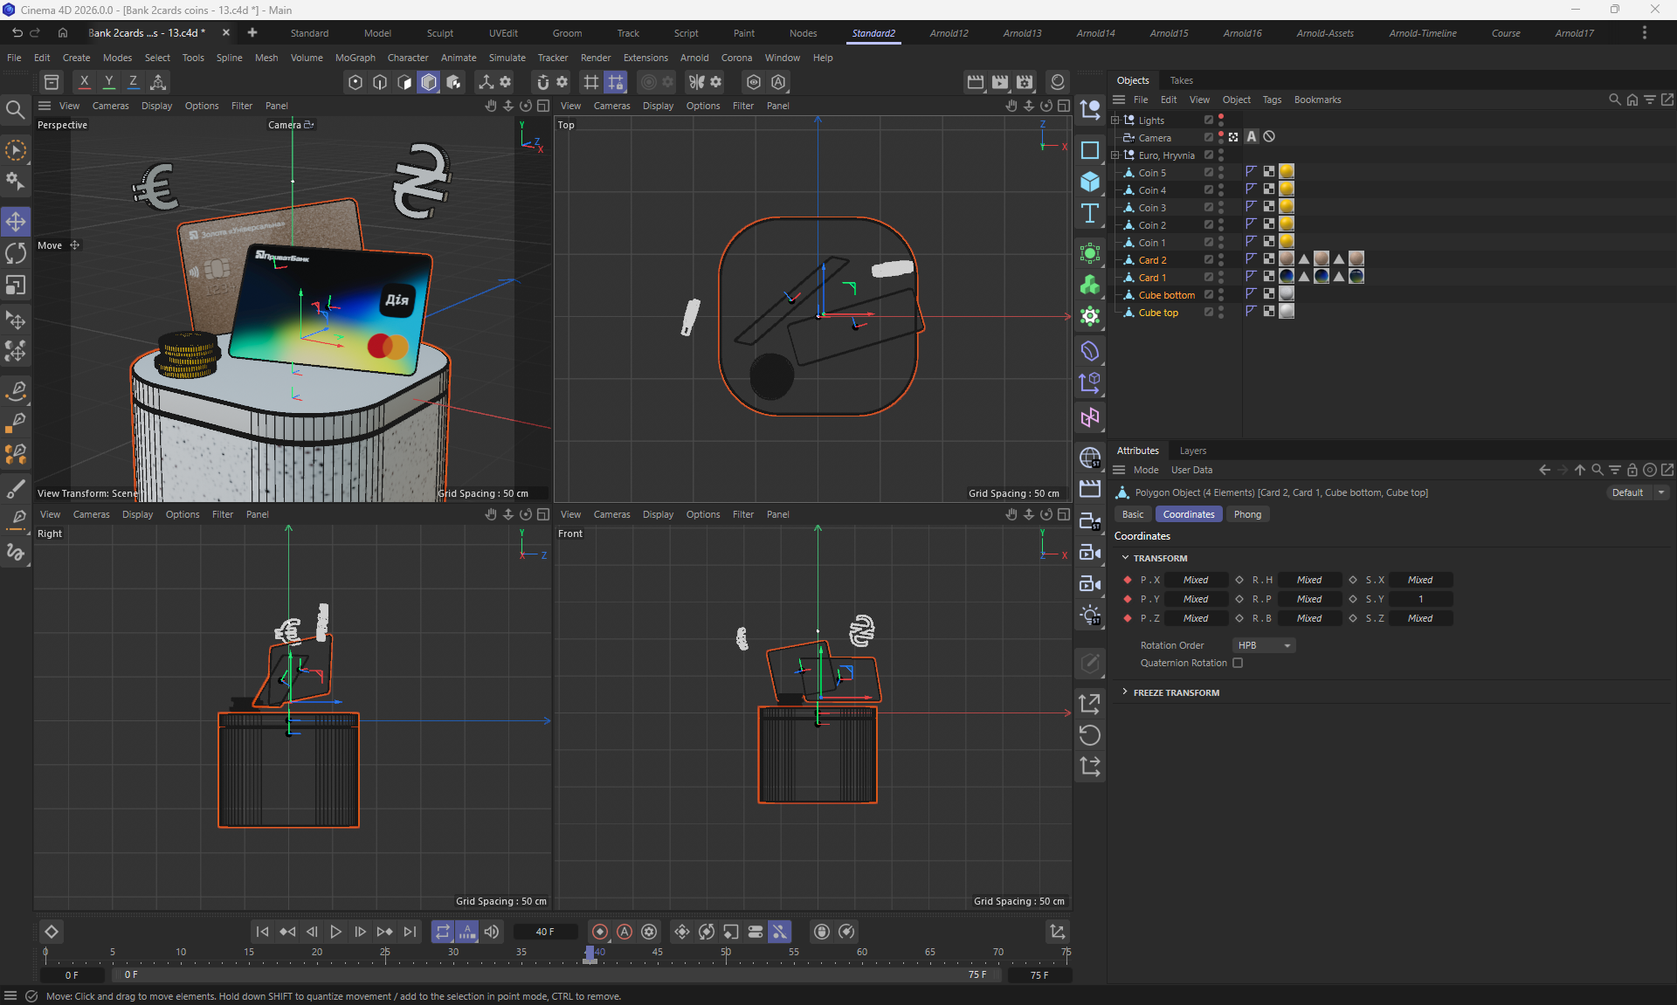Image resolution: width=1677 pixels, height=1005 pixels.
Task: Switch to the Takes tab
Action: pos(1181,80)
